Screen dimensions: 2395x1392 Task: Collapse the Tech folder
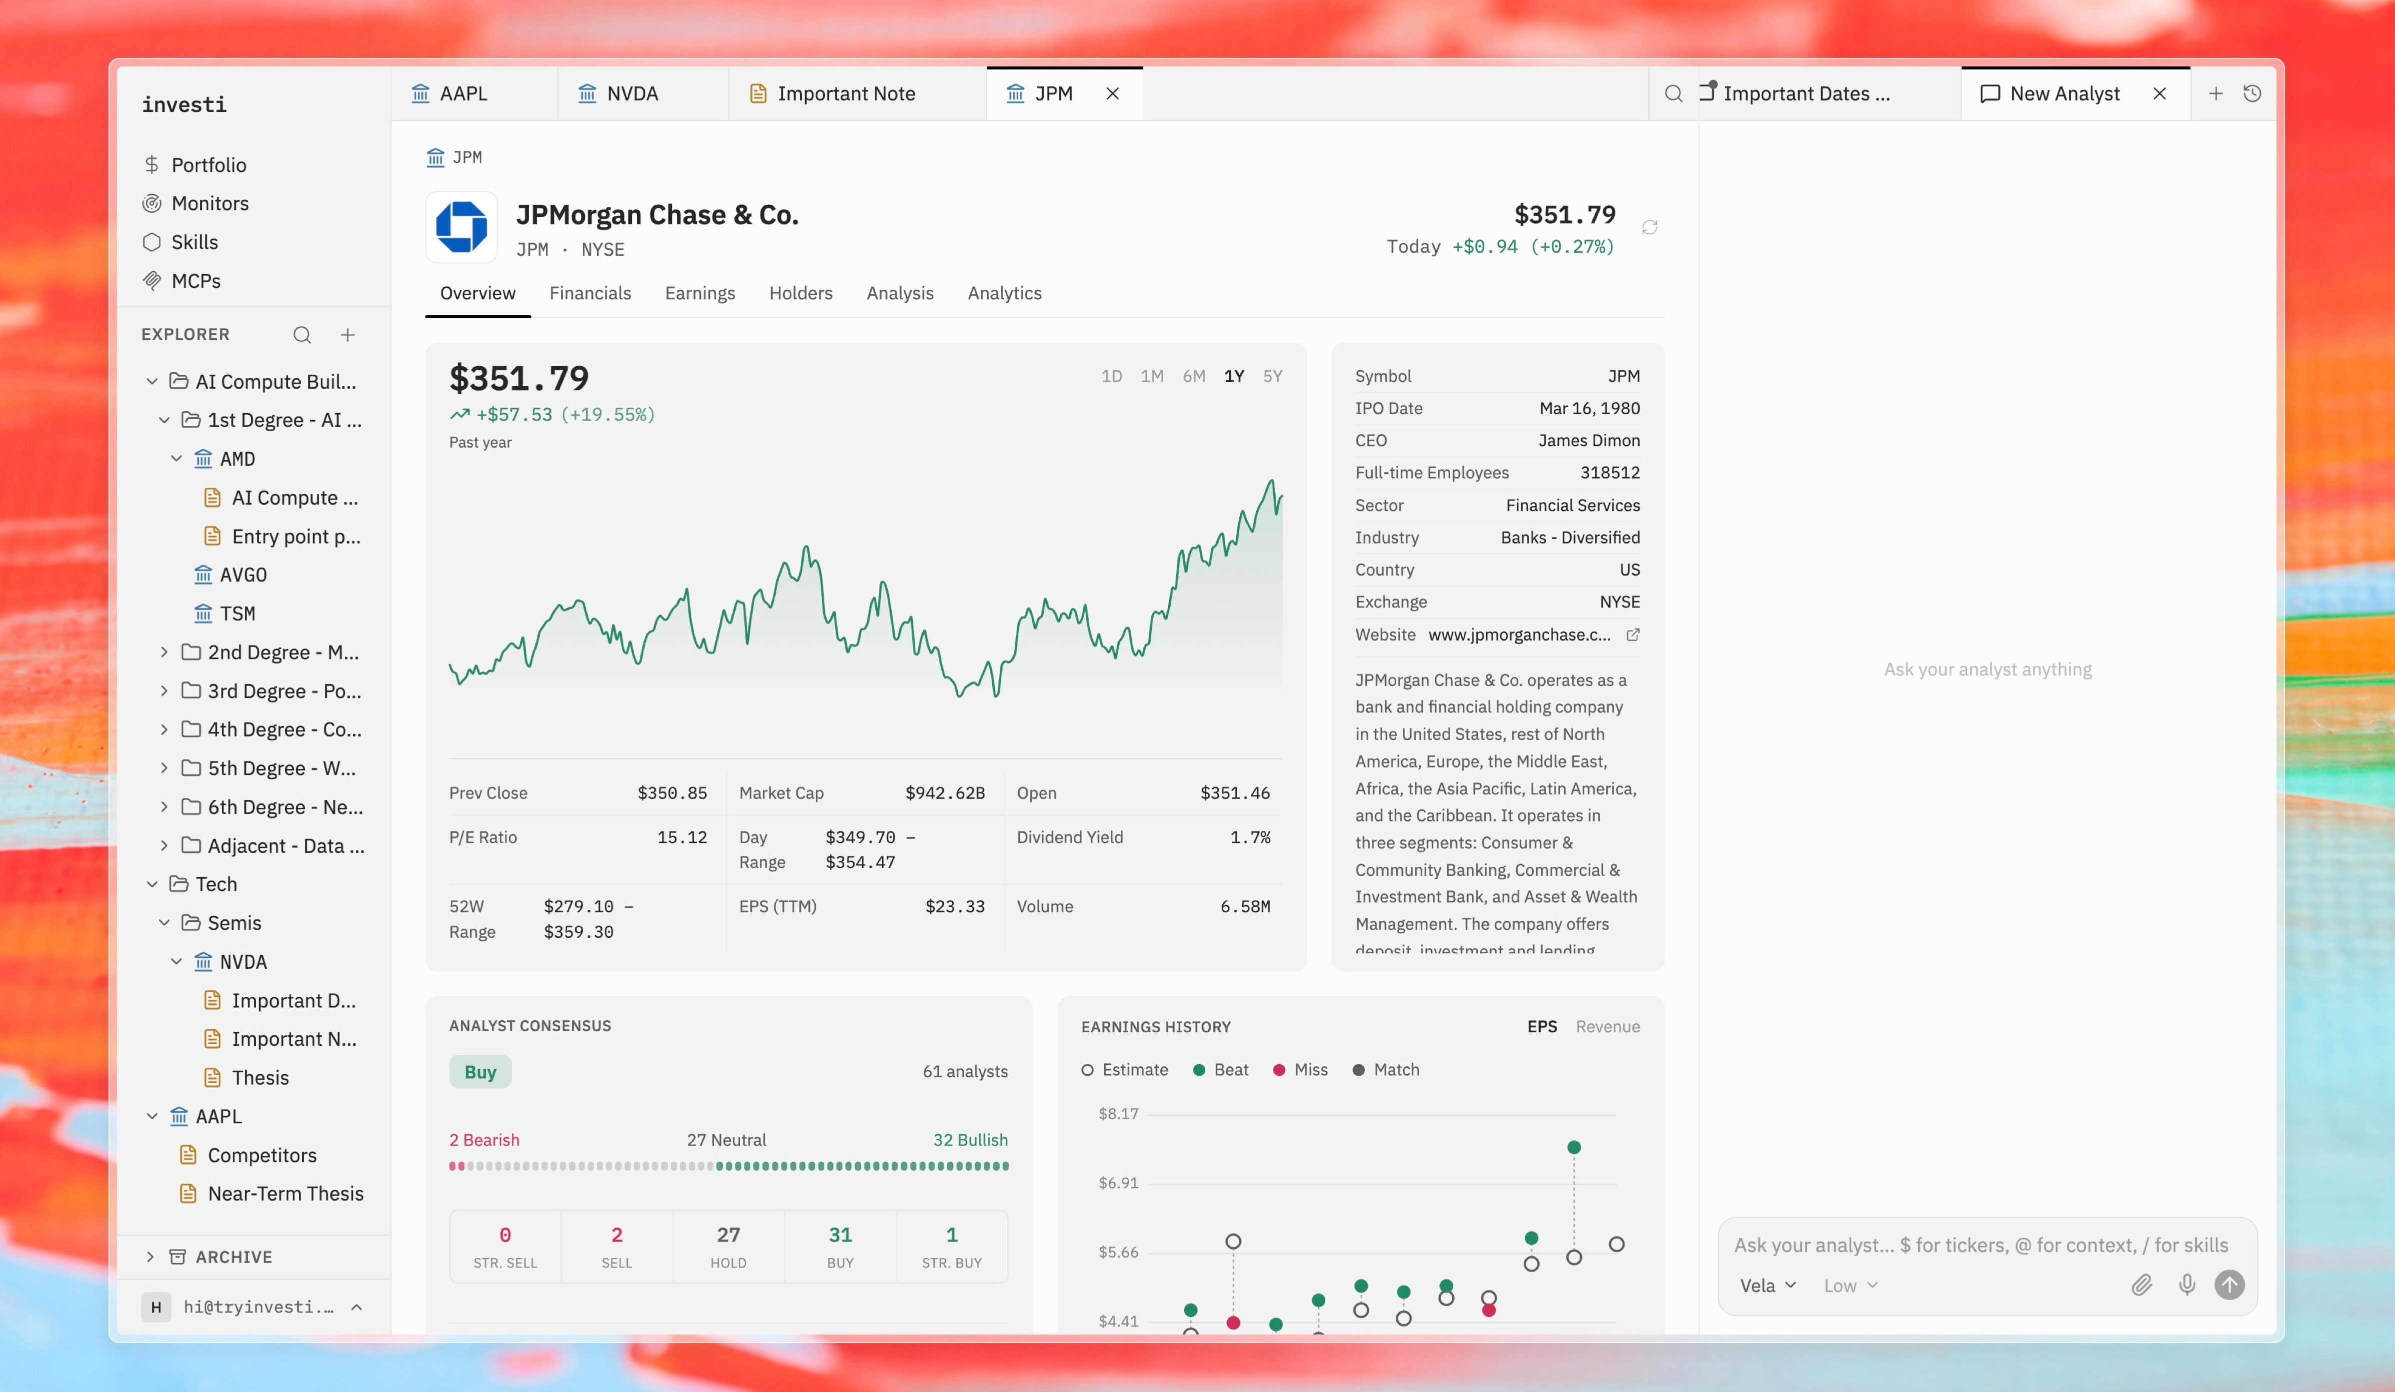pos(152,884)
